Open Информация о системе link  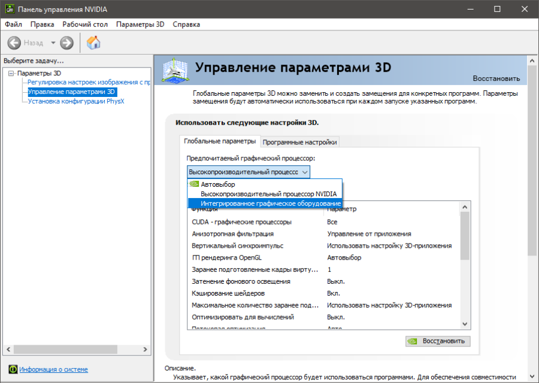[54, 370]
